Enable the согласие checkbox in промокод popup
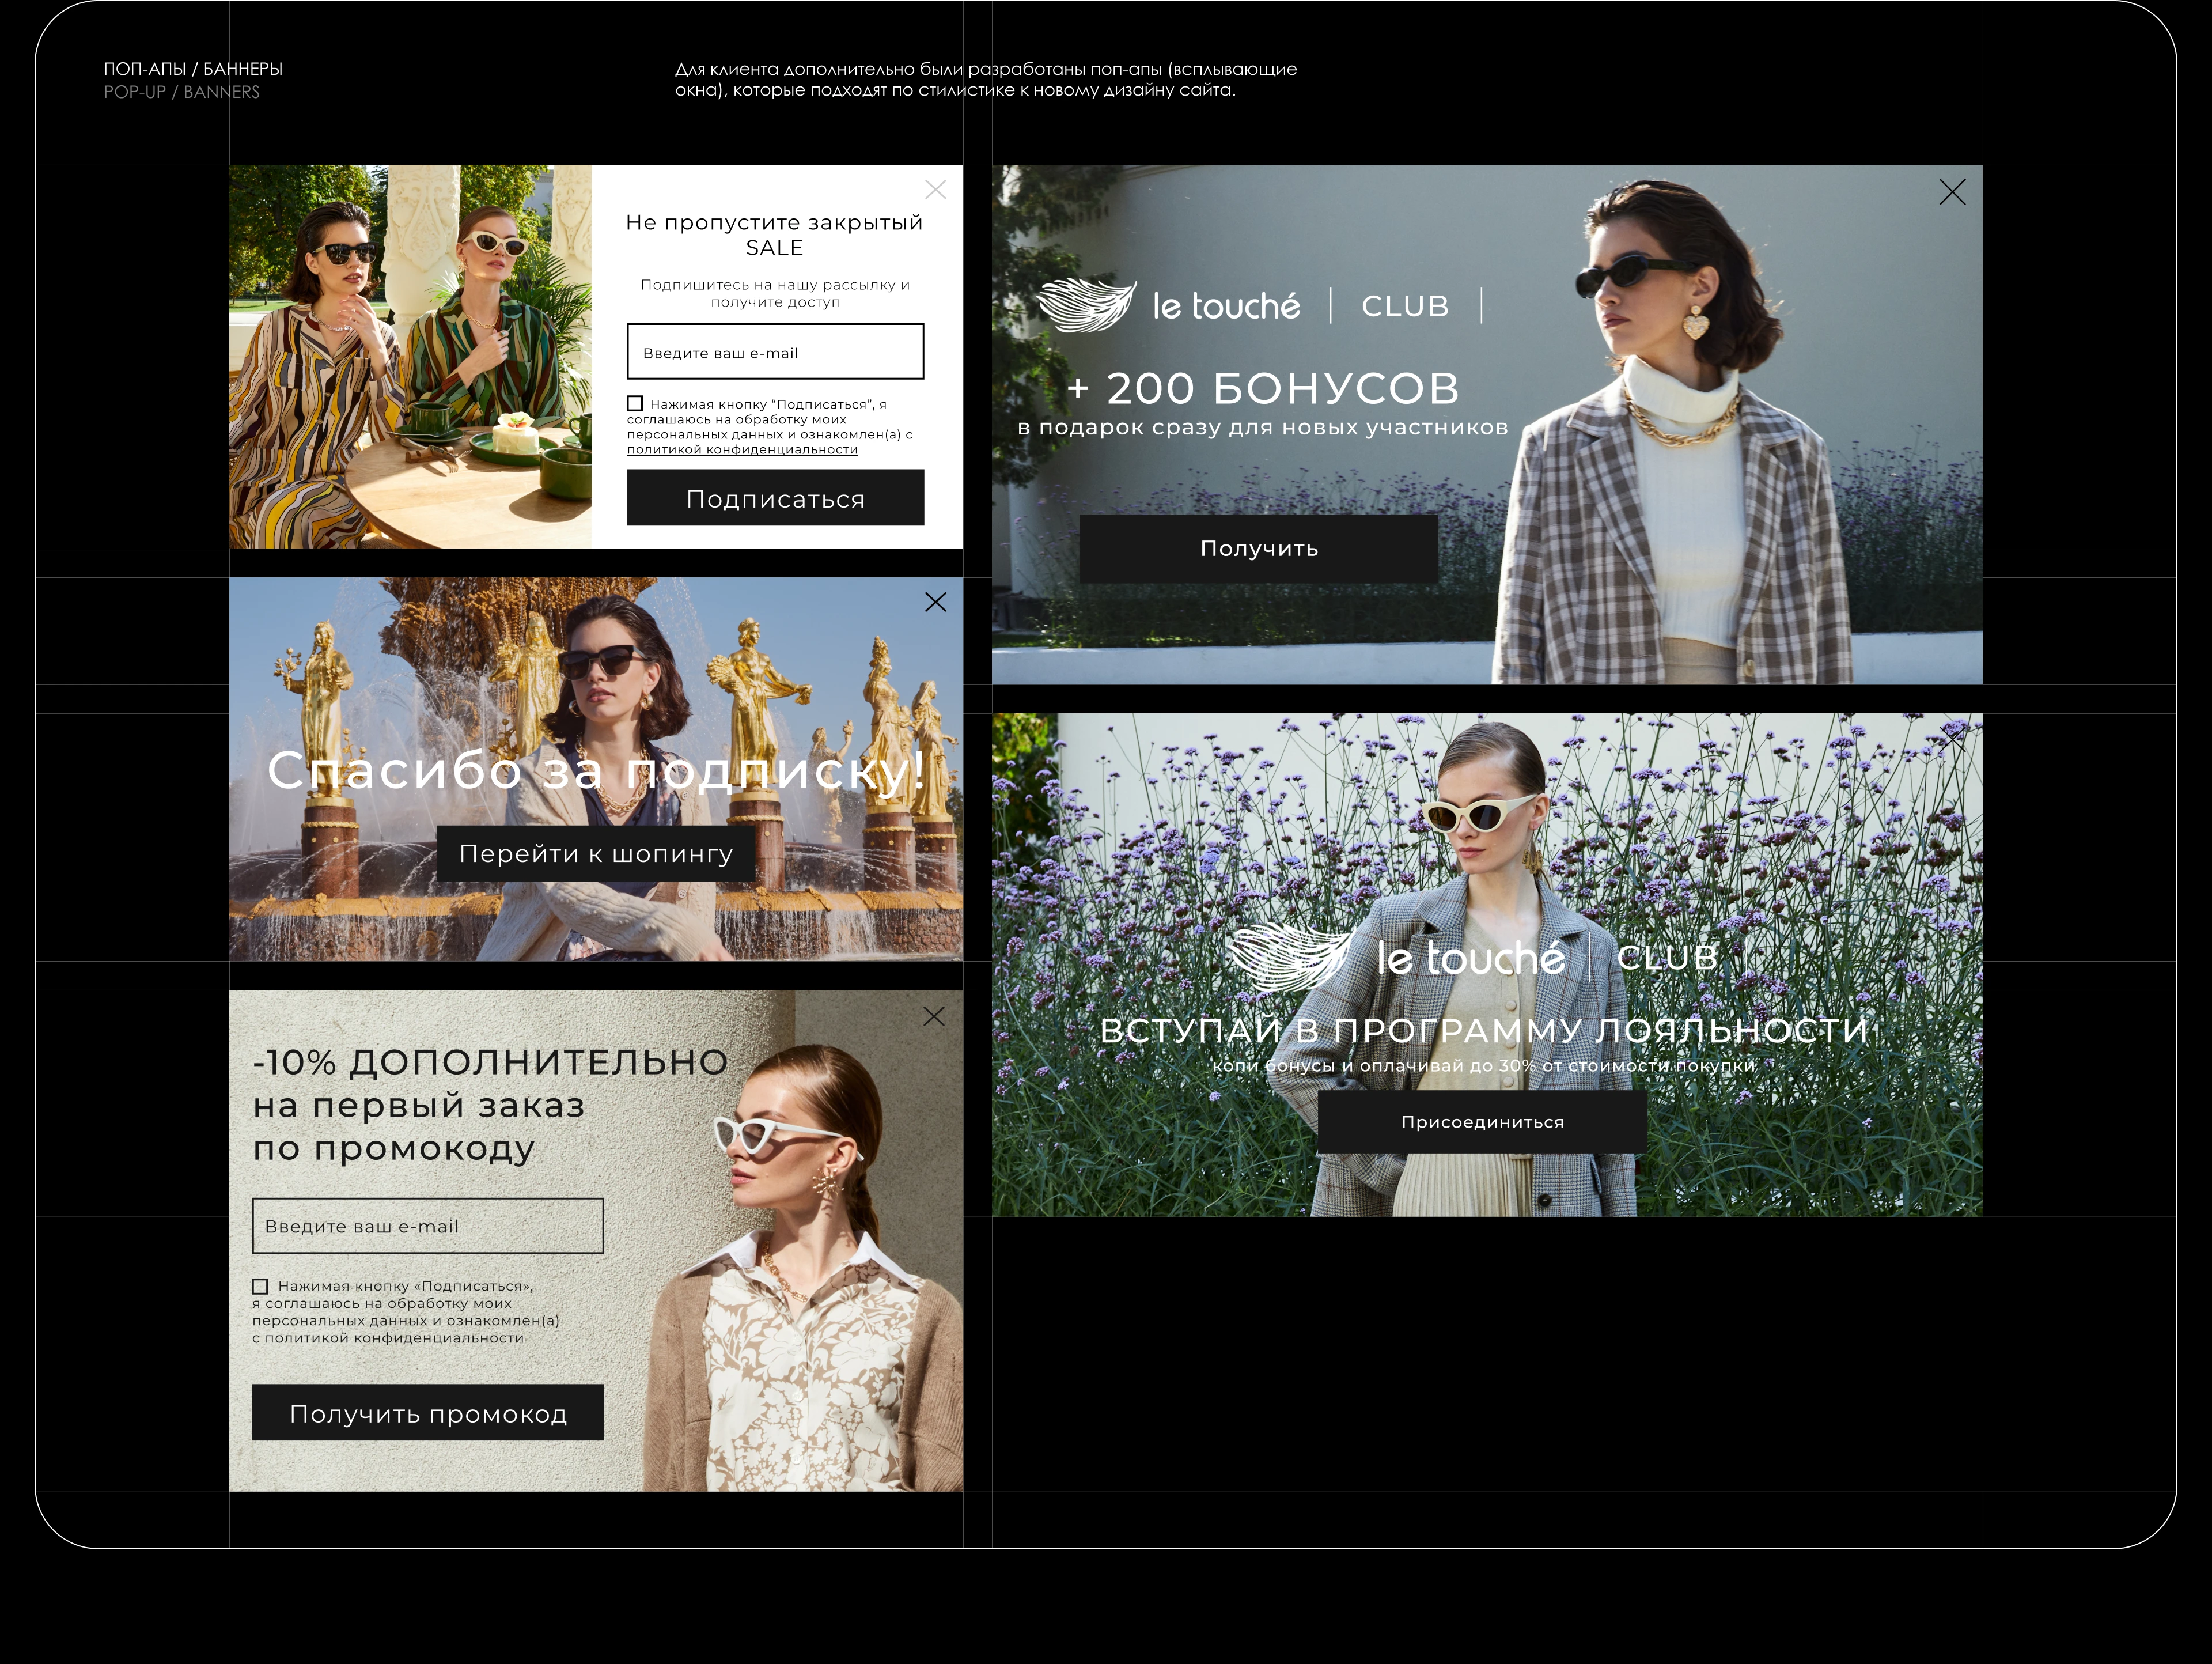Viewport: 2212px width, 1664px height. point(261,1286)
